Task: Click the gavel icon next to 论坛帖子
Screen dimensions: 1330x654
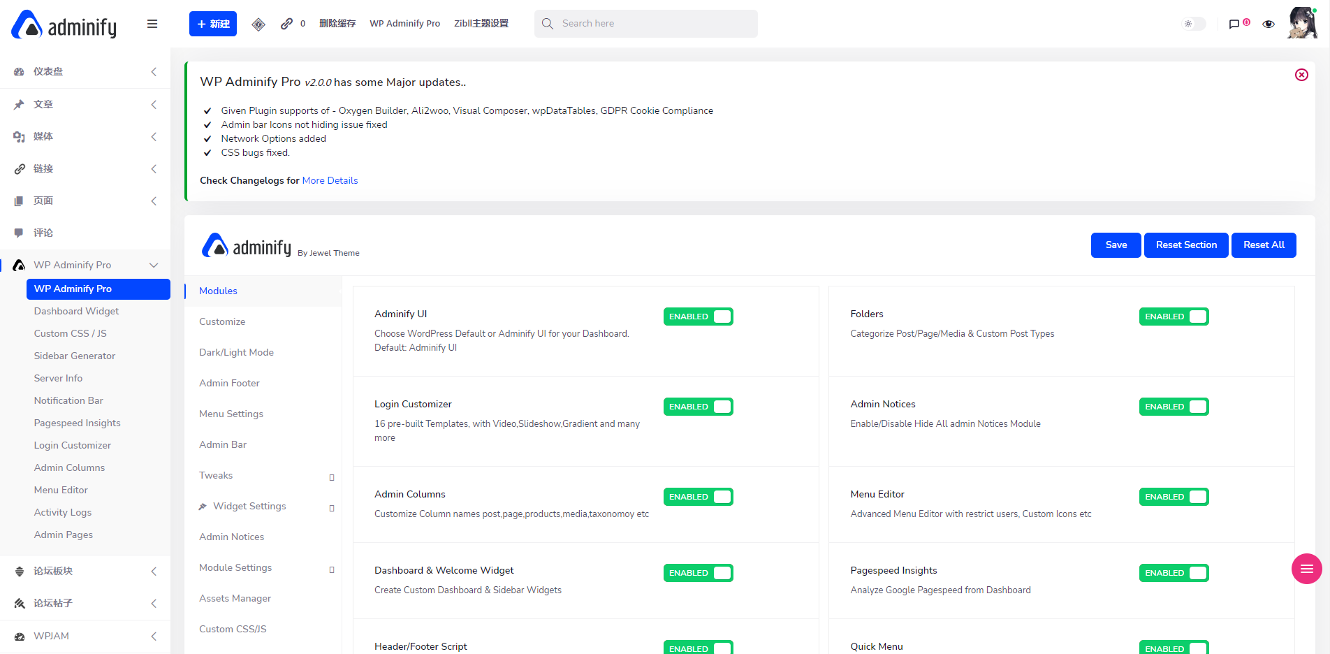Action: [20, 603]
